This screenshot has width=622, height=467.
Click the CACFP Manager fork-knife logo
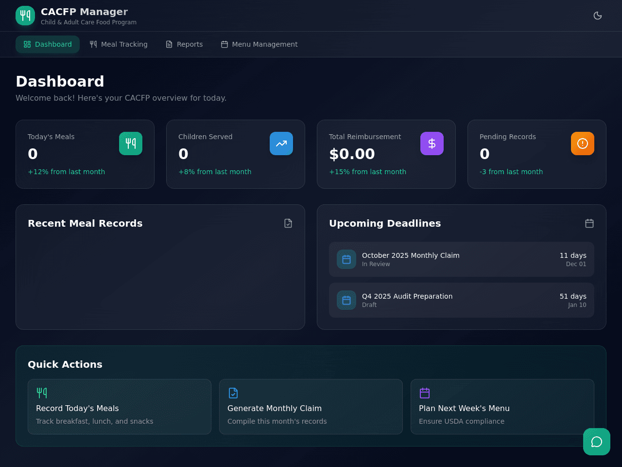[25, 16]
